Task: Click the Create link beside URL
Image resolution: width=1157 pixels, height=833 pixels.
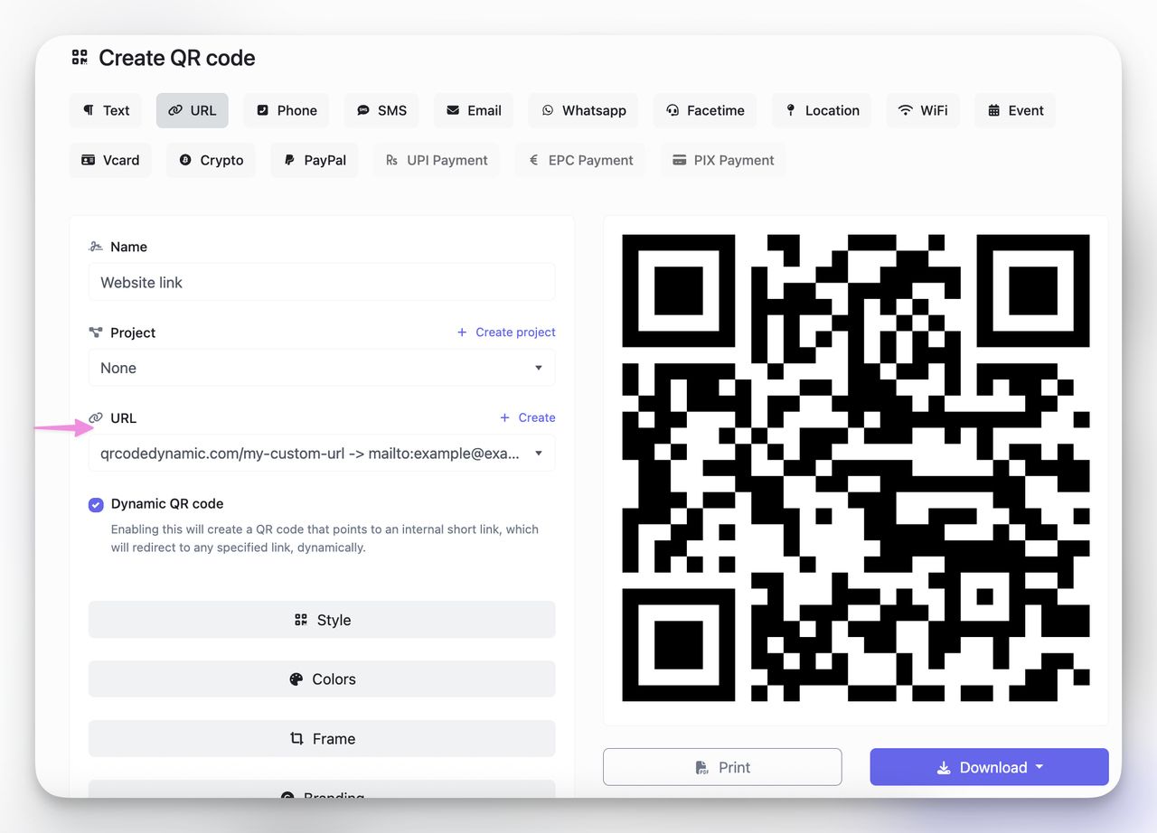Action: 528,417
